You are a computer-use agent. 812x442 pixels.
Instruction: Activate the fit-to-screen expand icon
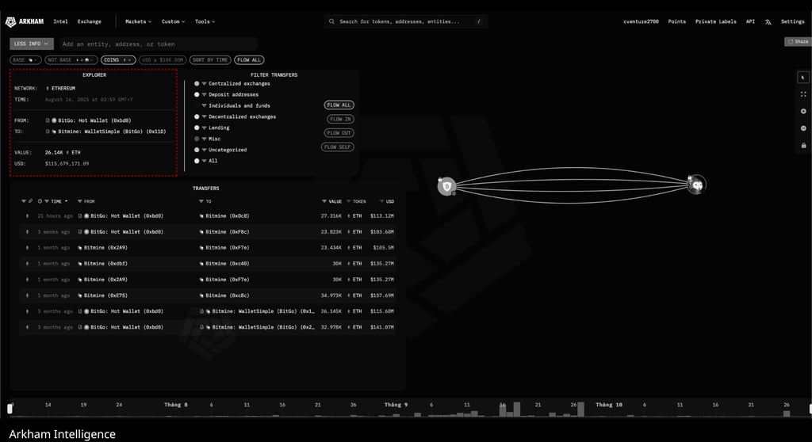tap(803, 94)
